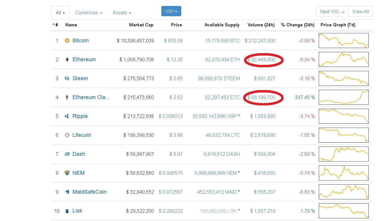Sort by Volume (24h) header
The image size is (388, 221).
point(261,25)
